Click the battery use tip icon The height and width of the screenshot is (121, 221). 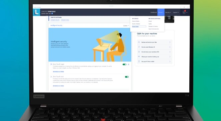[x=139, y=57]
